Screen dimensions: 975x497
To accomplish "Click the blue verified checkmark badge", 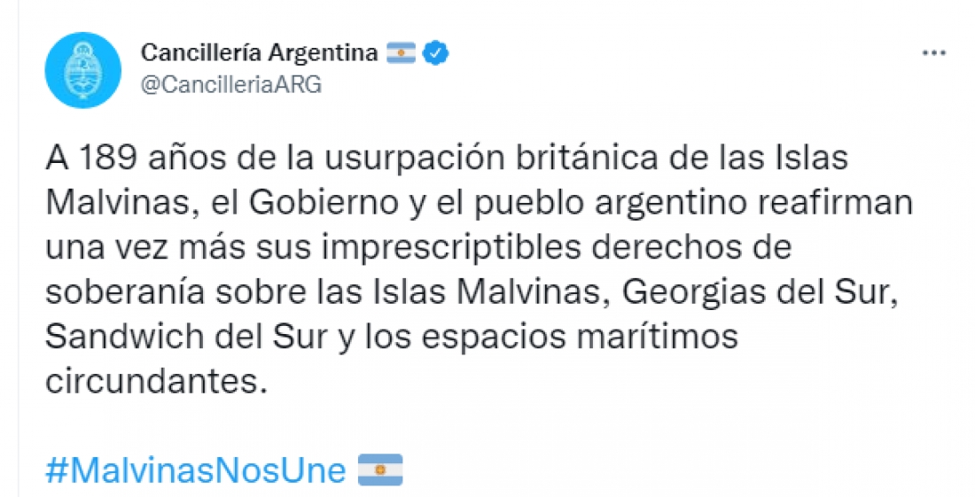I will coord(435,53).
